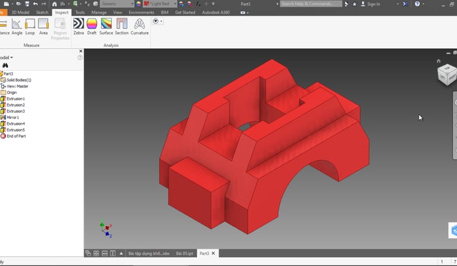Viewport: 457px width, 266px height.
Task: Run Section analysis
Action: tap(121, 27)
